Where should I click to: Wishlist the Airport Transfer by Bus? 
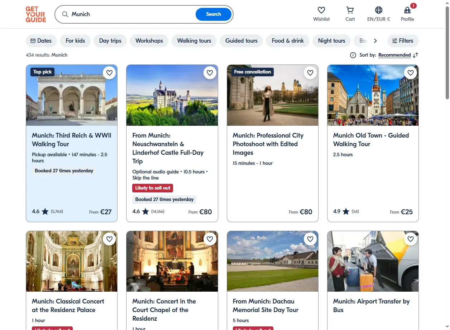[x=411, y=239]
